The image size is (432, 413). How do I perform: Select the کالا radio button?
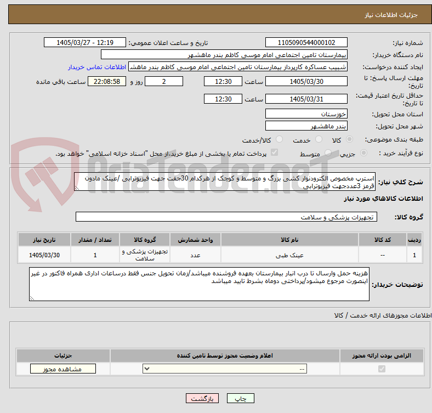(349, 139)
